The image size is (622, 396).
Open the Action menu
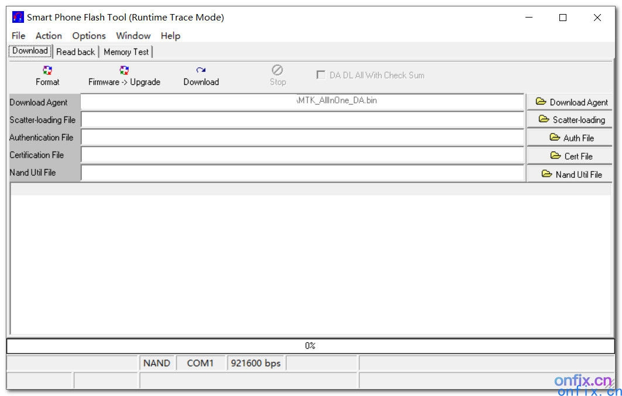pos(49,36)
